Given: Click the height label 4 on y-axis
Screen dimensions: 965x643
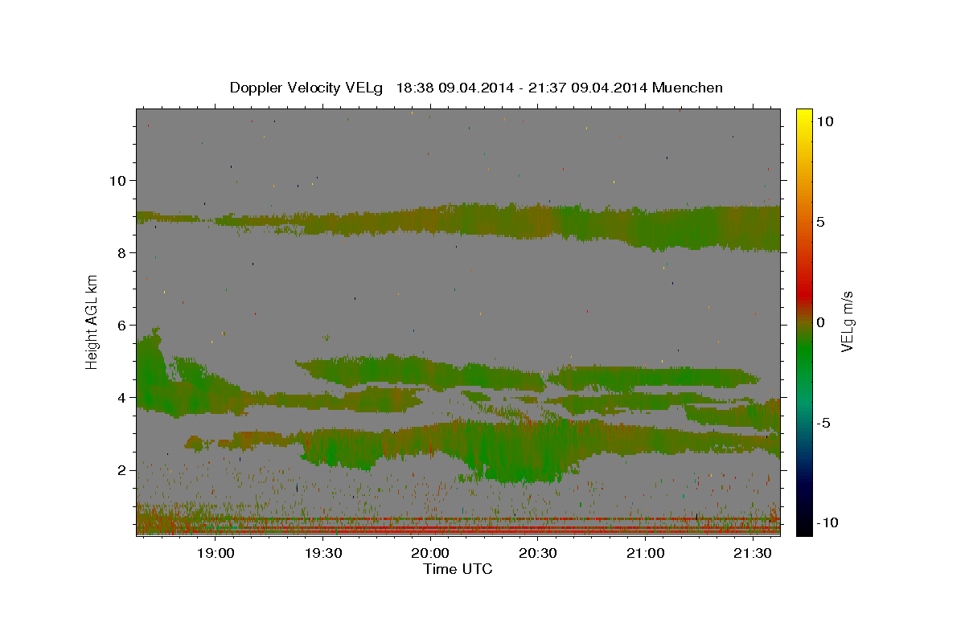Looking at the screenshot, I should (x=121, y=397).
